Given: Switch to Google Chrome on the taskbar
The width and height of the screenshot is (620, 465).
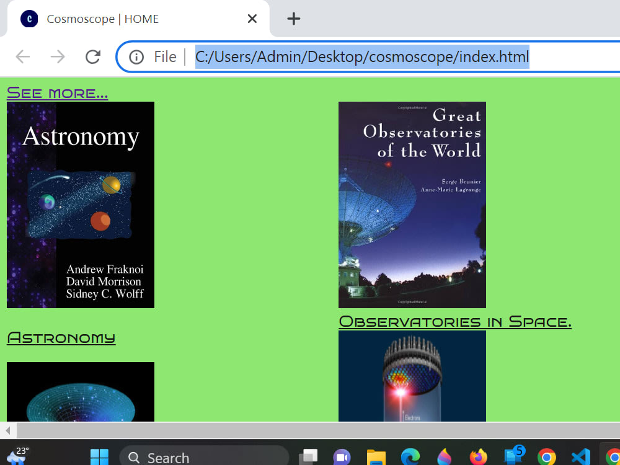Looking at the screenshot, I should click(x=546, y=458).
